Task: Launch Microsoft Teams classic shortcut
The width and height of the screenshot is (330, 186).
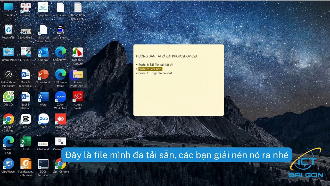Action: [43, 34]
